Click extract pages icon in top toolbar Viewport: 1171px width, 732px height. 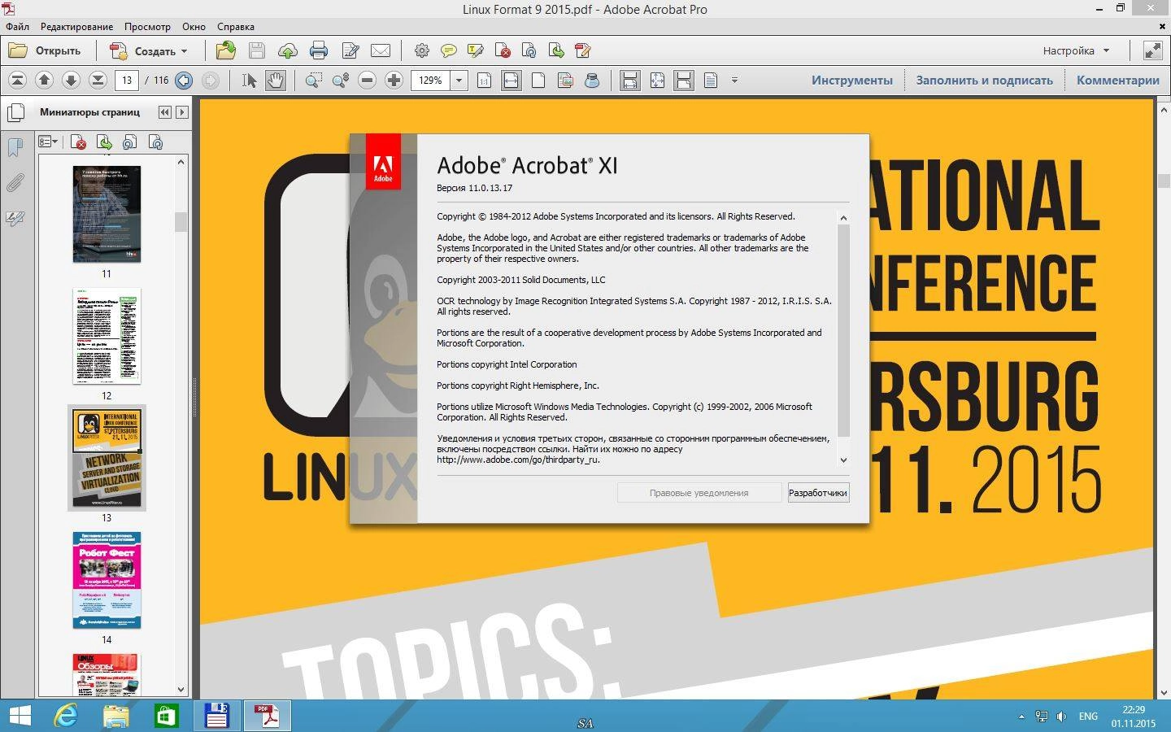(555, 50)
